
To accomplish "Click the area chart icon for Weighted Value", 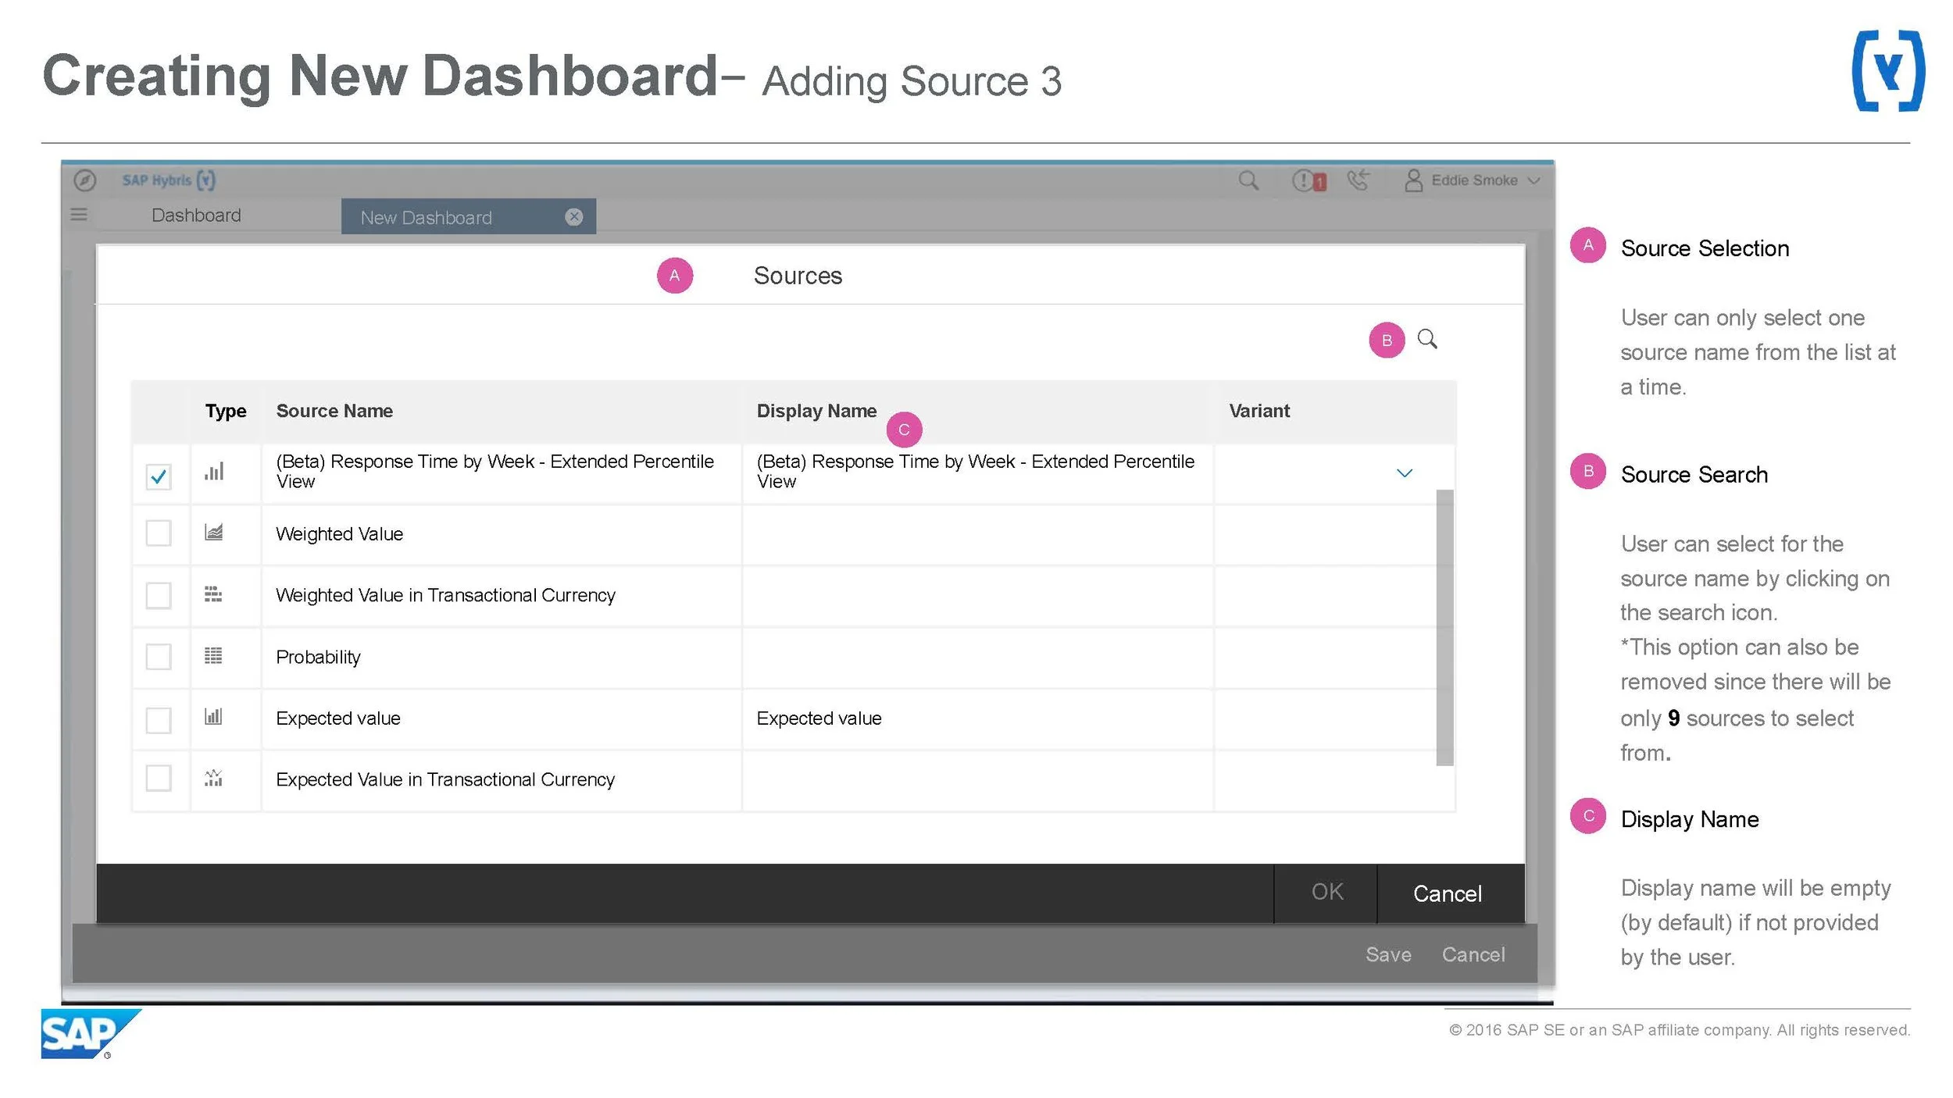I will (213, 533).
